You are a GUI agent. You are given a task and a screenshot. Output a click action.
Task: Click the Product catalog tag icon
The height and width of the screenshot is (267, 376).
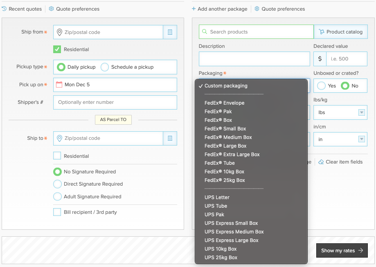click(322, 32)
